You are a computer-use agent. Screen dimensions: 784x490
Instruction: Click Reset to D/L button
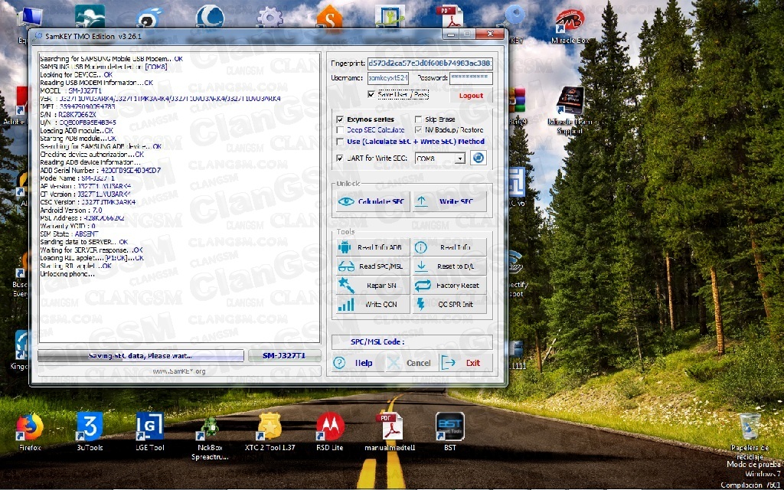pos(449,266)
